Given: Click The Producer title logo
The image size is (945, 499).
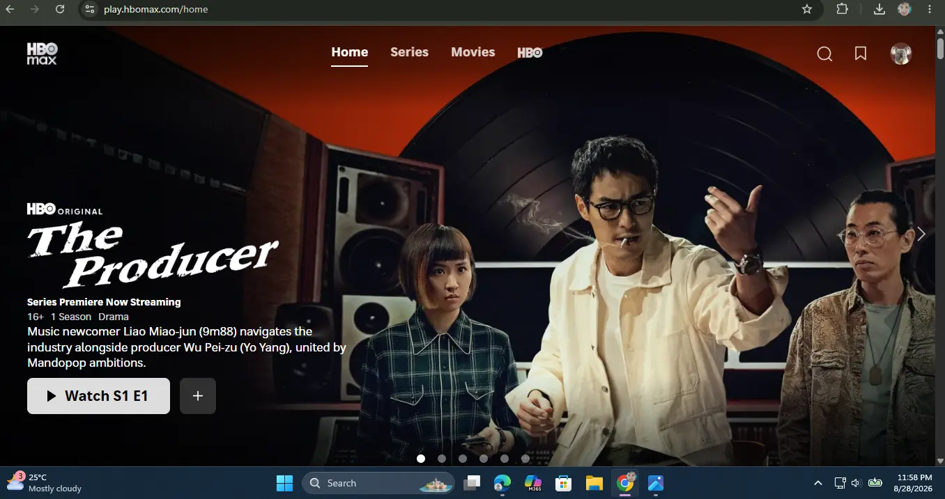Looking at the screenshot, I should click(x=152, y=255).
